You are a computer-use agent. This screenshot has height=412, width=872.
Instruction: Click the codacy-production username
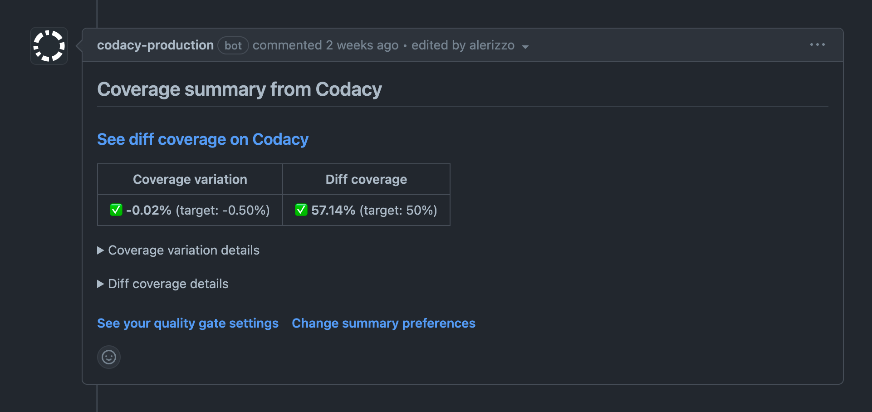(x=155, y=45)
